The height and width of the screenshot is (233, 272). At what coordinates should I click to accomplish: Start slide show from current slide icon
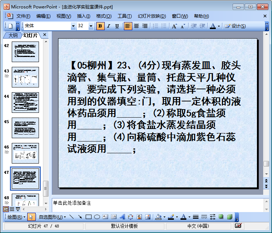point(18,209)
